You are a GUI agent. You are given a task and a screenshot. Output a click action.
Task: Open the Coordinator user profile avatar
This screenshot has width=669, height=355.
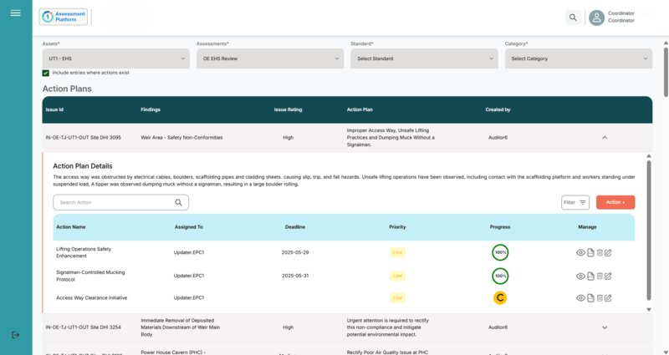[x=596, y=18]
